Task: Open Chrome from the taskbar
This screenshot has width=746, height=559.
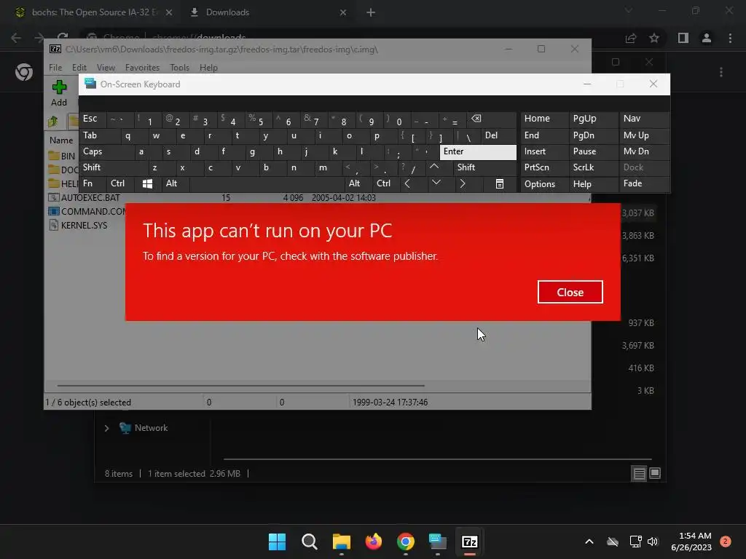Action: 405,542
